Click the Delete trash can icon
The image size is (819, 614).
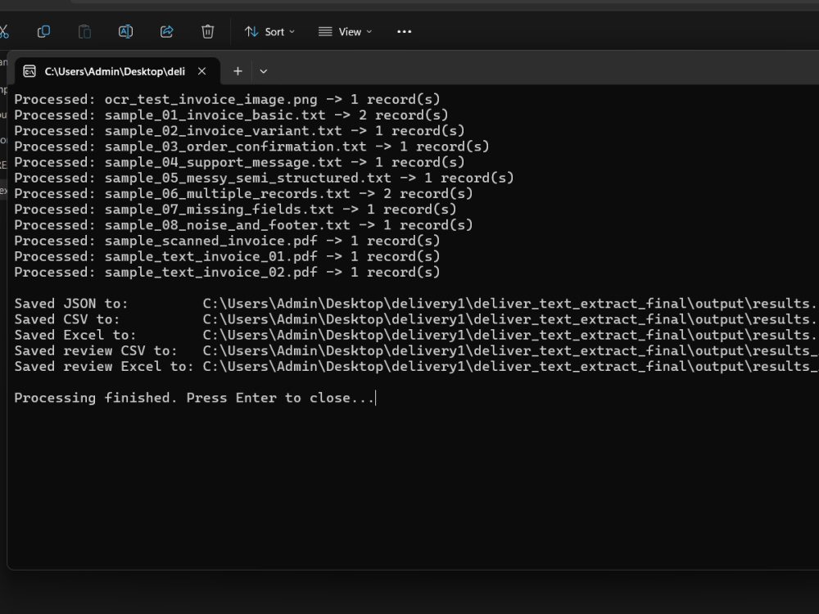click(207, 32)
